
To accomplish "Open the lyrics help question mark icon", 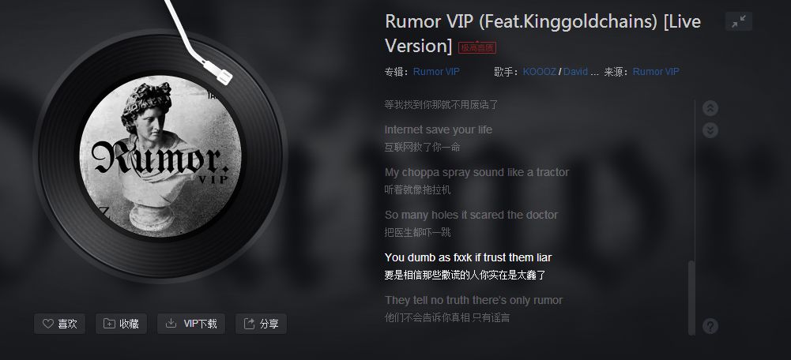I will 710,326.
